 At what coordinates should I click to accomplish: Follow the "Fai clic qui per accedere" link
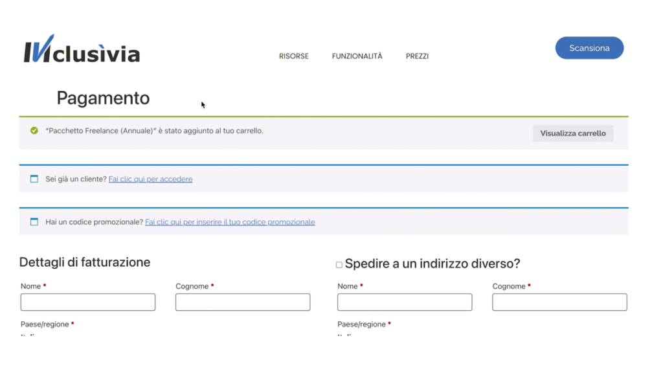pos(150,179)
